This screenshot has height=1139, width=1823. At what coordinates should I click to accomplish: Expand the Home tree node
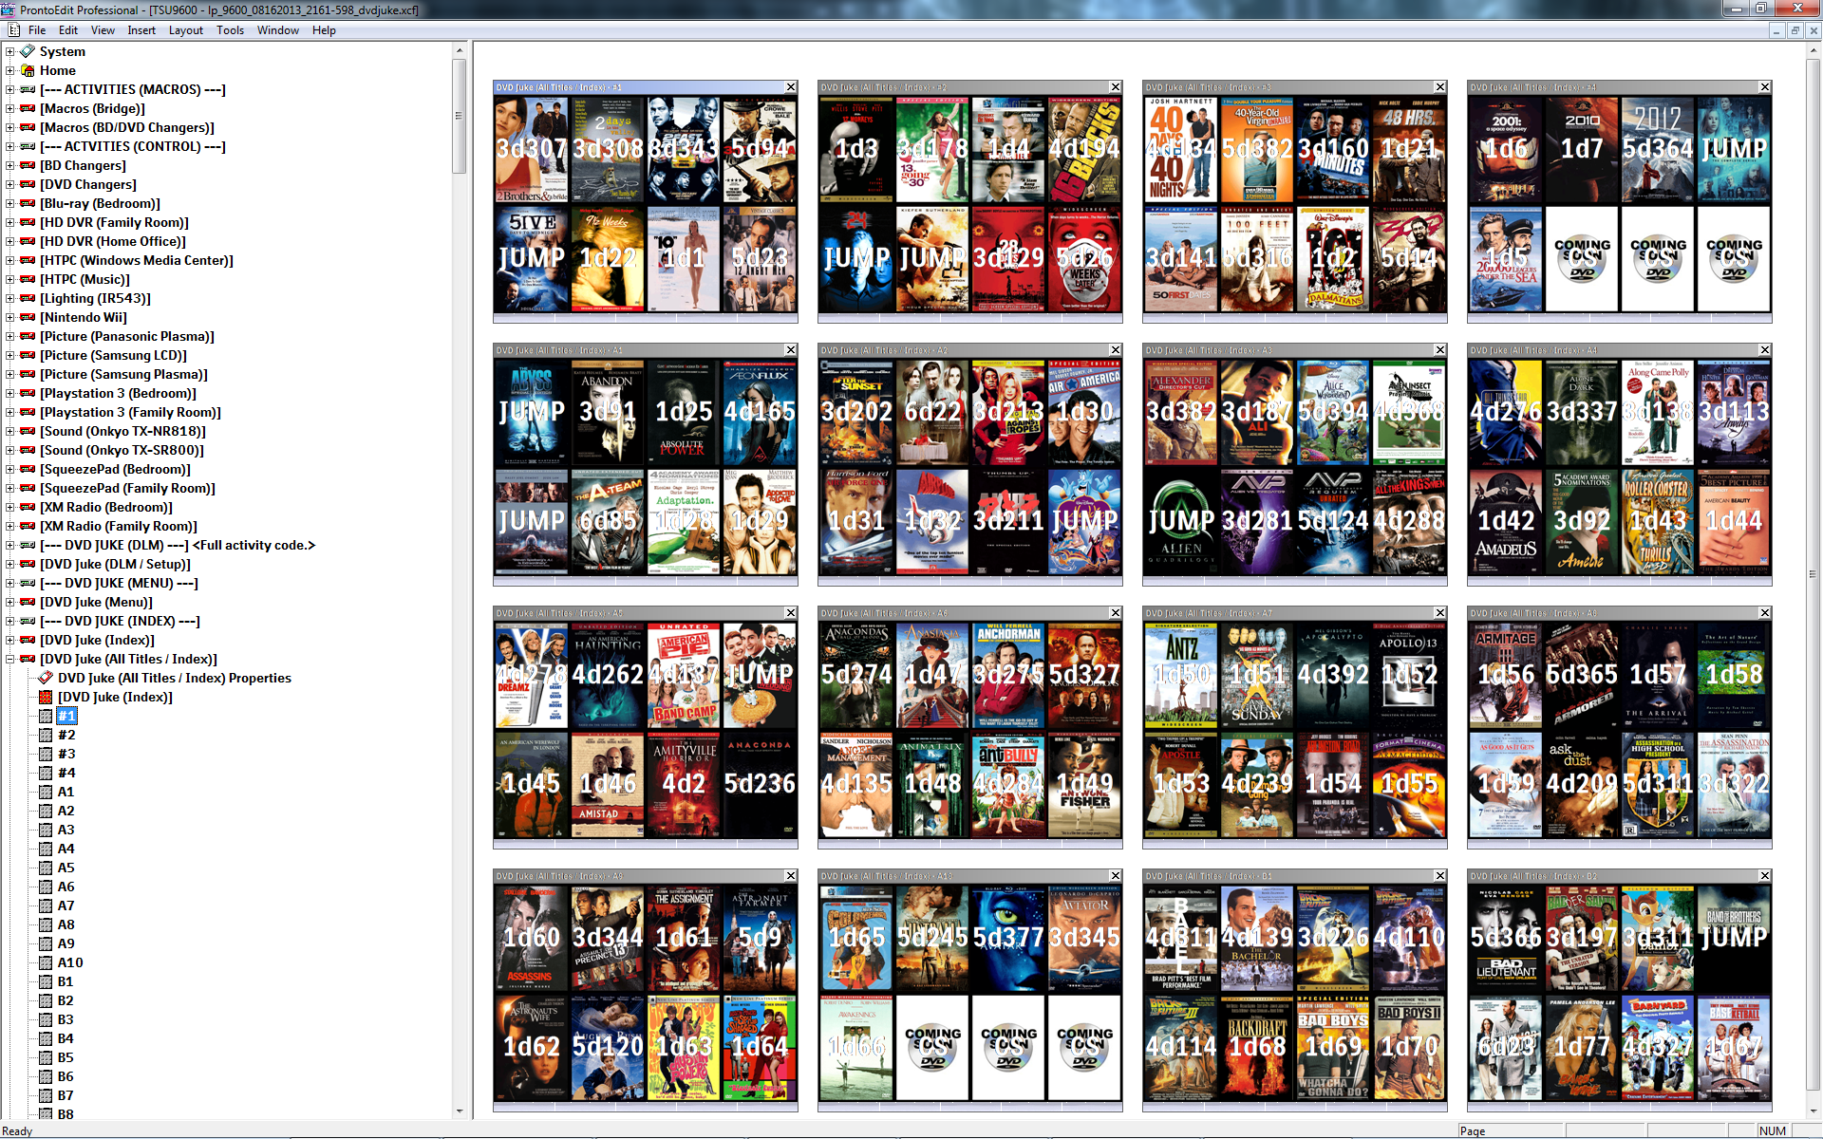coord(9,70)
